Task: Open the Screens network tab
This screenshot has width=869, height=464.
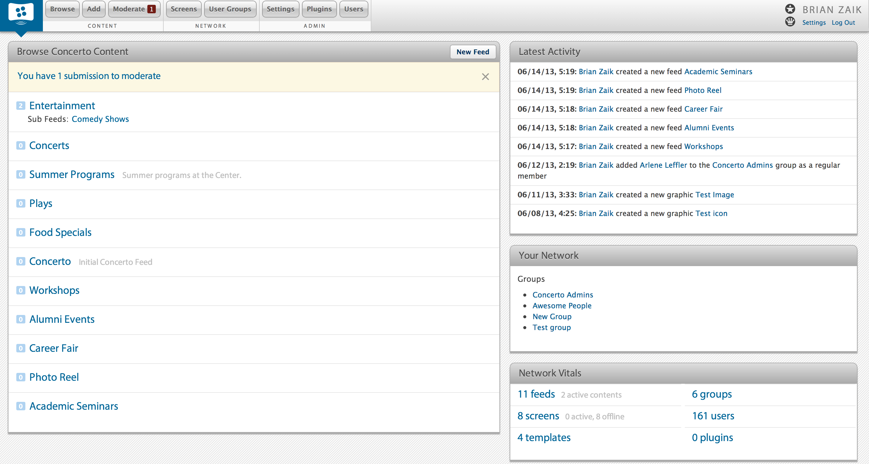Action: pyautogui.click(x=184, y=9)
